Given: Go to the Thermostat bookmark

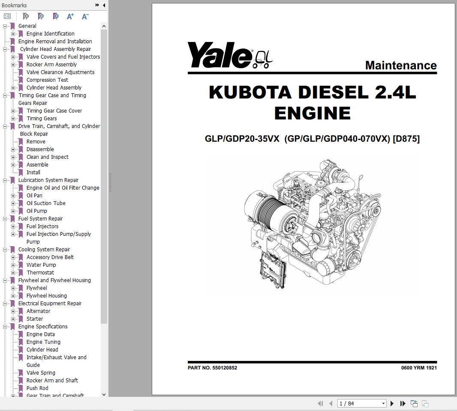Looking at the screenshot, I should point(40,273).
